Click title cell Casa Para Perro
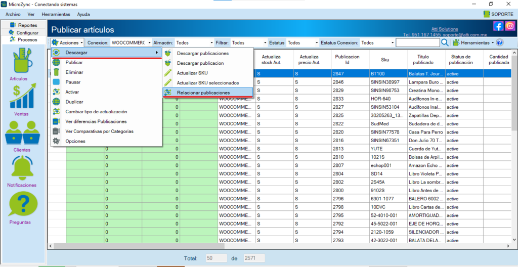The height and width of the screenshot is (267, 518). [x=426, y=132]
